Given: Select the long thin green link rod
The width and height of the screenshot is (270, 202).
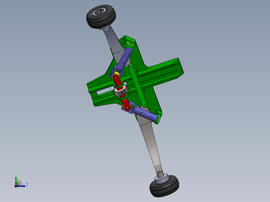Looking at the screenshot, I should click(x=138, y=86).
